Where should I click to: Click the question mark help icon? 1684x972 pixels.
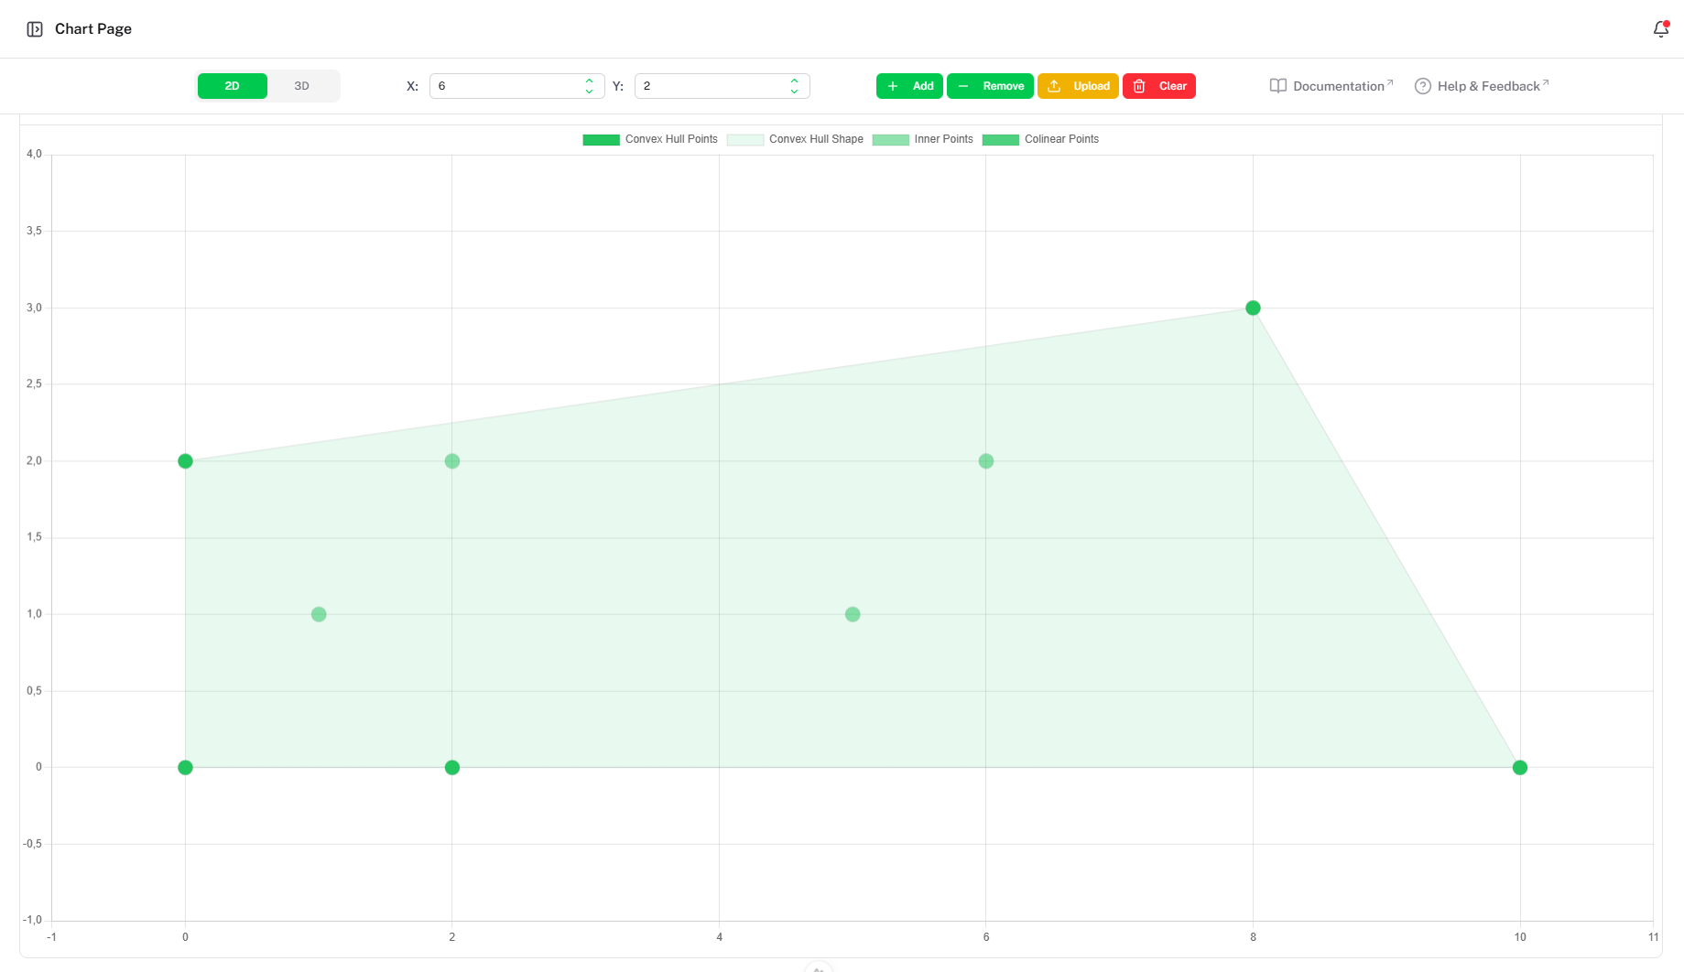click(1422, 86)
